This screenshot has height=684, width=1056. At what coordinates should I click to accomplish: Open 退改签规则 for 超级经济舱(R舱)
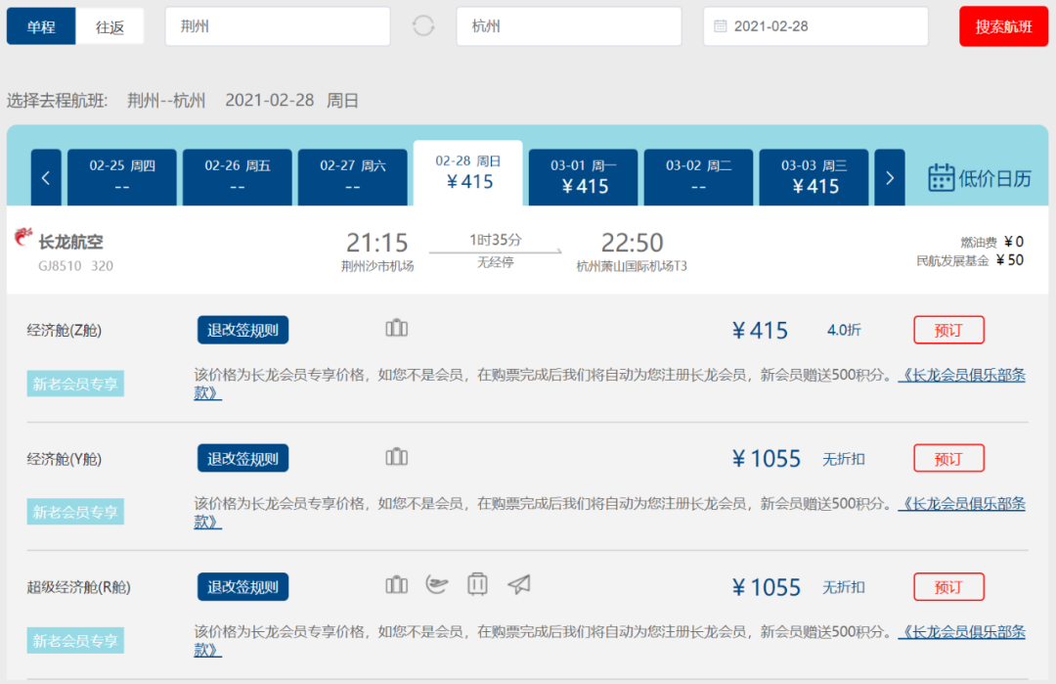pyautogui.click(x=242, y=586)
